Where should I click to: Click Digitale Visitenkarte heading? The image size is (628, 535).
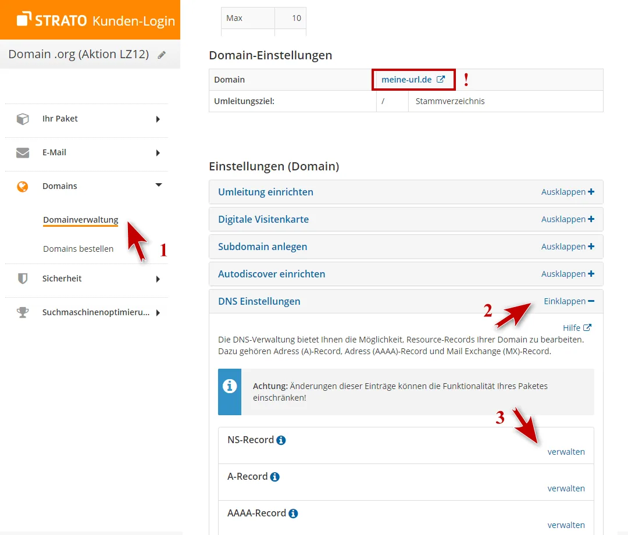[263, 219]
